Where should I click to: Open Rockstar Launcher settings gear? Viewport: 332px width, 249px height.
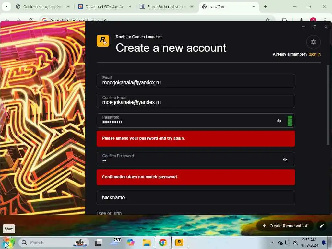[314, 42]
